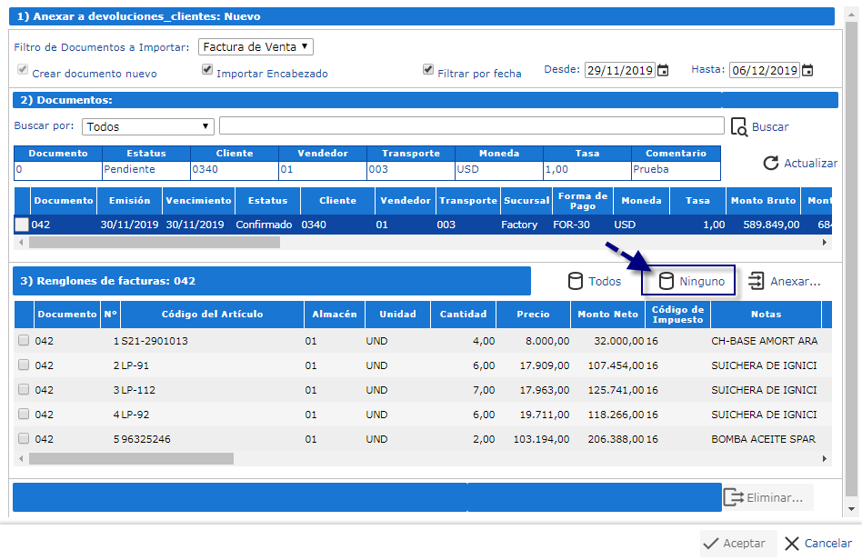Check the row for article S21-2901013
The width and height of the screenshot is (862, 560).
(24, 341)
